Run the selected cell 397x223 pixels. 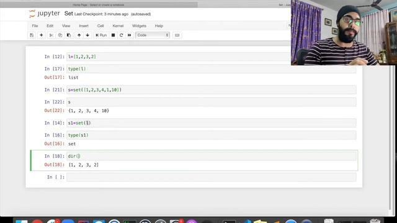coord(101,35)
